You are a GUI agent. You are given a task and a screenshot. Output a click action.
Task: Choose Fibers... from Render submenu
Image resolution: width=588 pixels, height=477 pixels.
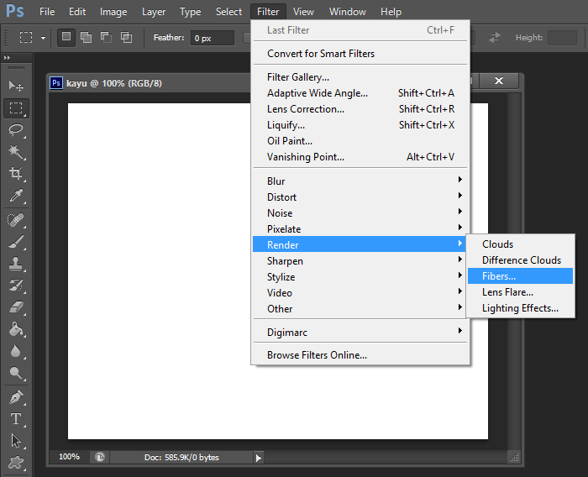pyautogui.click(x=520, y=276)
